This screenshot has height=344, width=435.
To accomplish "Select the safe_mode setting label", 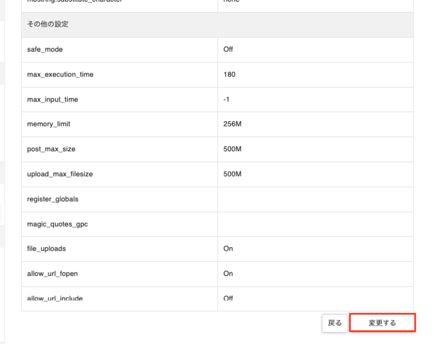I will point(45,50).
